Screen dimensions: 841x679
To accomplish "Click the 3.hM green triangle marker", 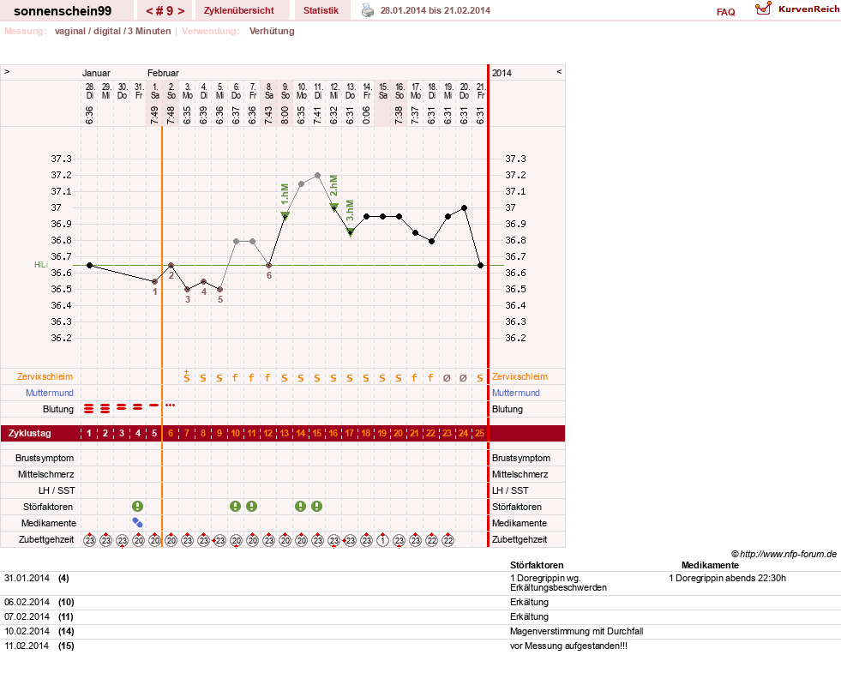I will pos(350,231).
